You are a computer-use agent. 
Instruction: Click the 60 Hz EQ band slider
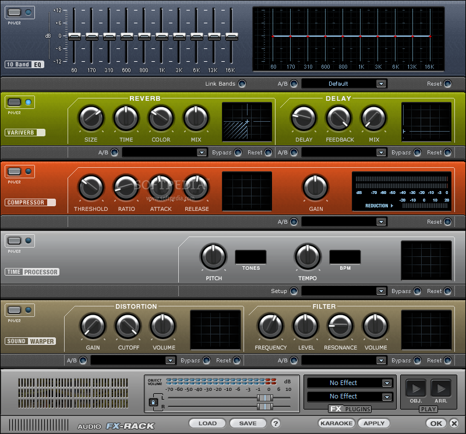pyautogui.click(x=75, y=36)
